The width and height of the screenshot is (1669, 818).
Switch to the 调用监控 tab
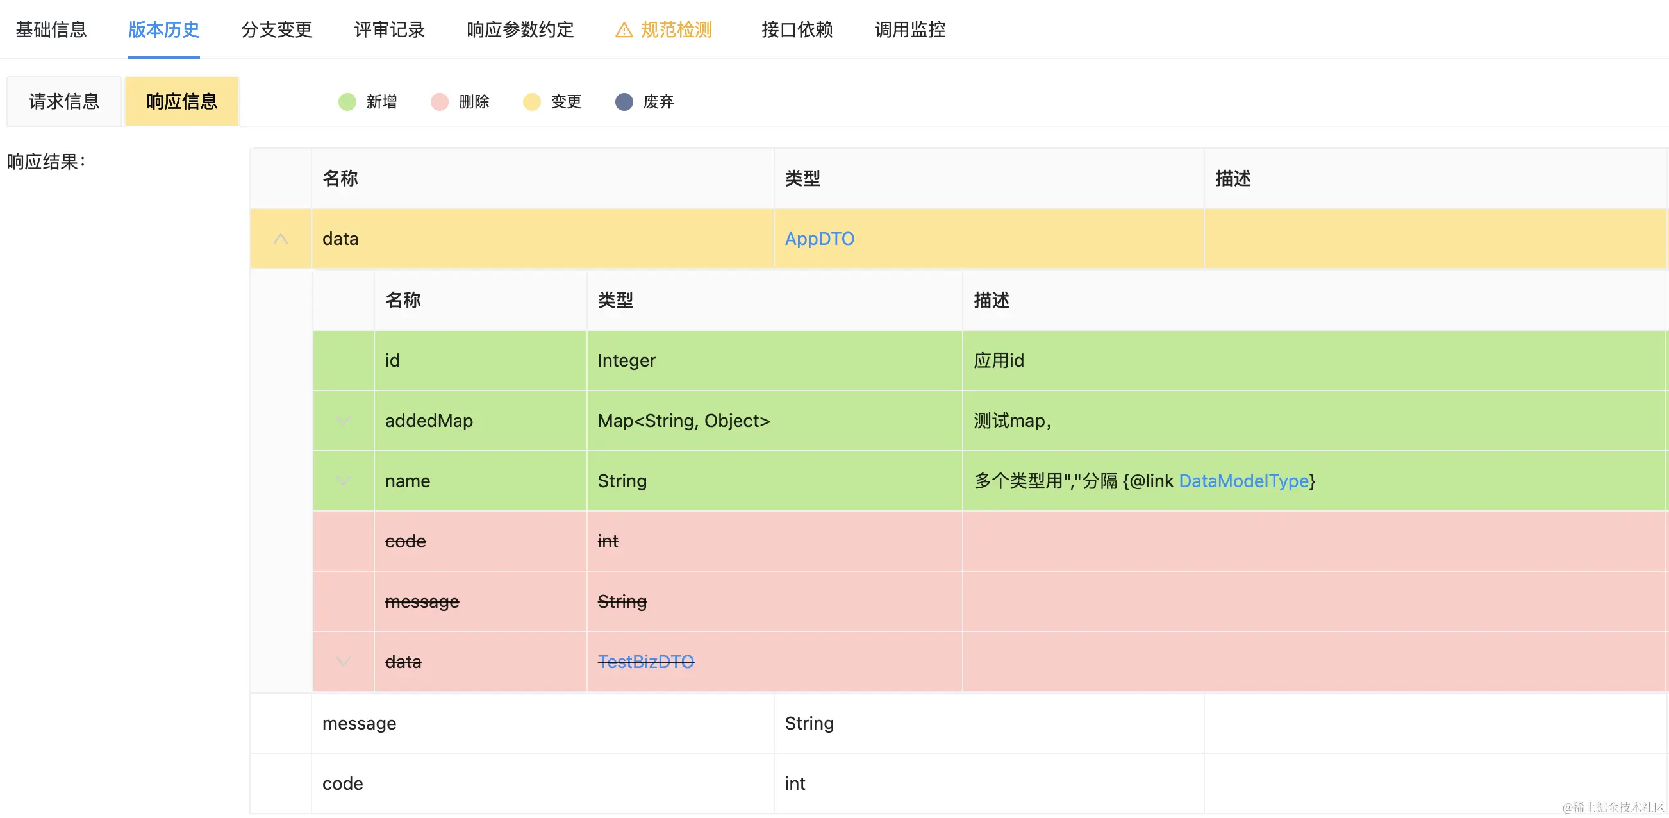point(909,30)
